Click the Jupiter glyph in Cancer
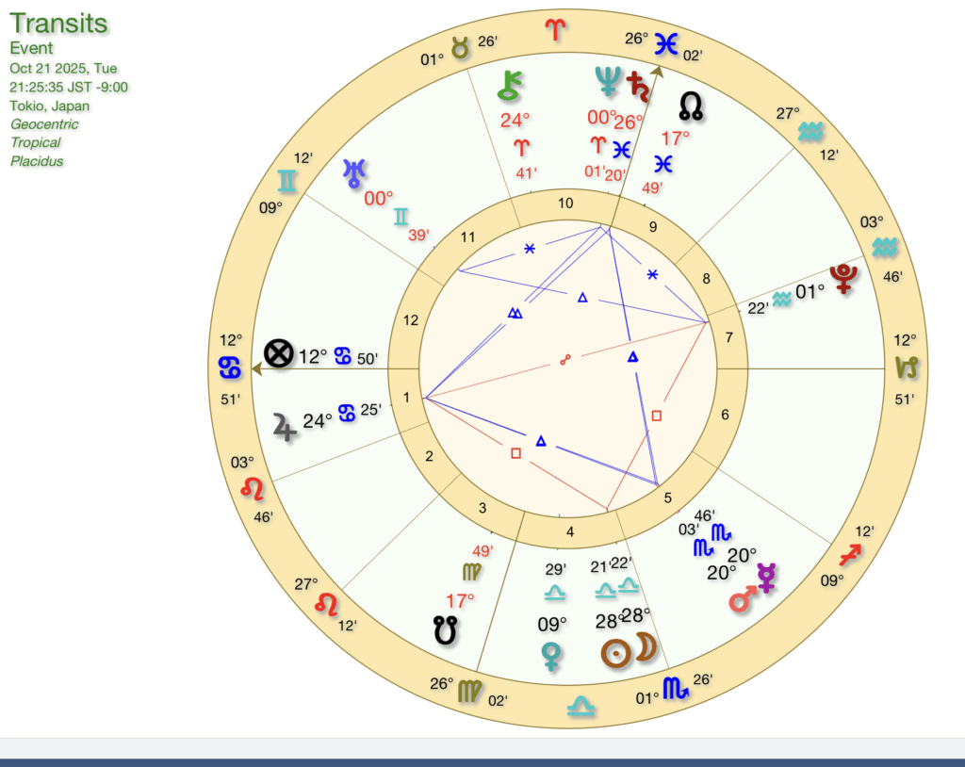This screenshot has height=767, width=965. click(284, 427)
